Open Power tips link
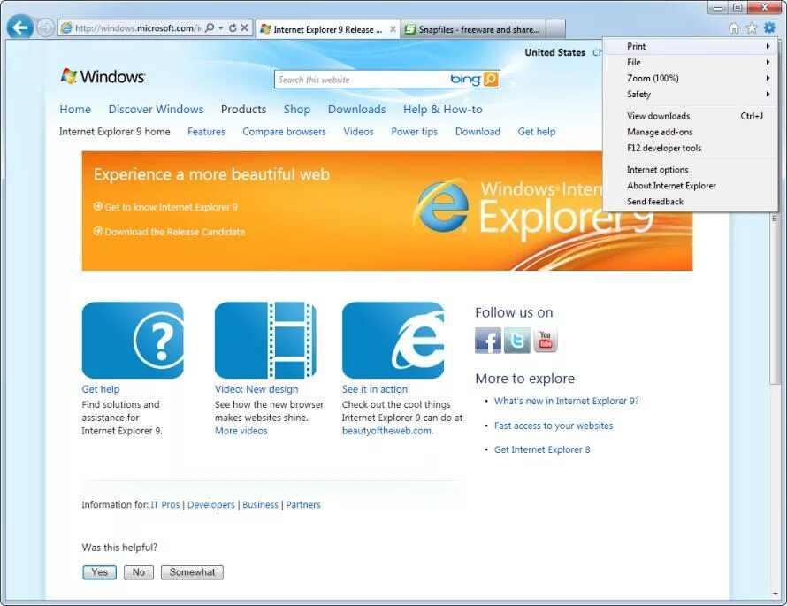Viewport: 787px width, 606px height. click(415, 132)
